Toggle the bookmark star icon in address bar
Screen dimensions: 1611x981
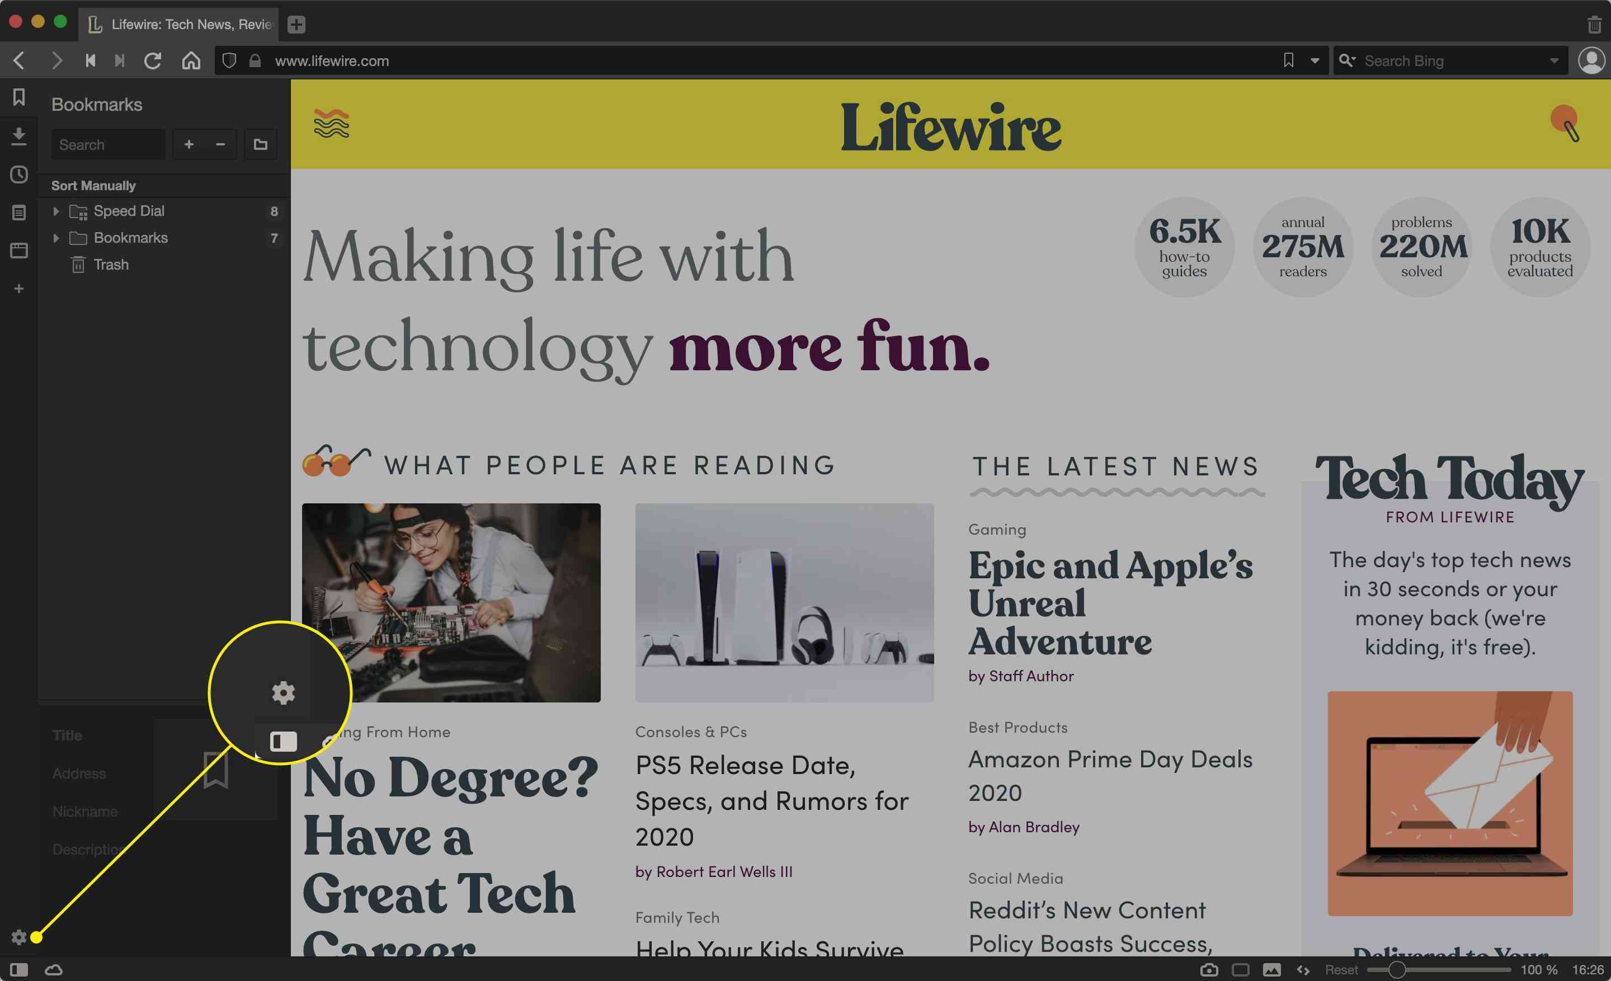pyautogui.click(x=1288, y=60)
